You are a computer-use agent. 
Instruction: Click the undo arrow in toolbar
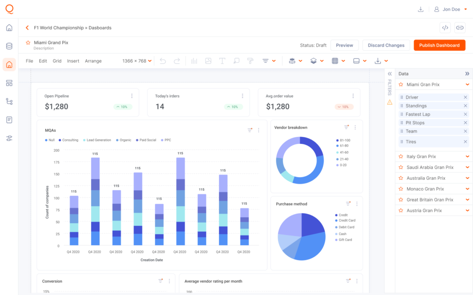163,61
